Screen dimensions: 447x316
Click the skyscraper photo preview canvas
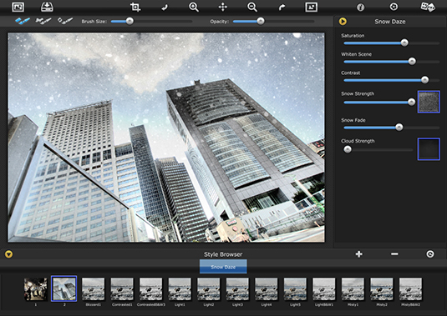click(166, 138)
